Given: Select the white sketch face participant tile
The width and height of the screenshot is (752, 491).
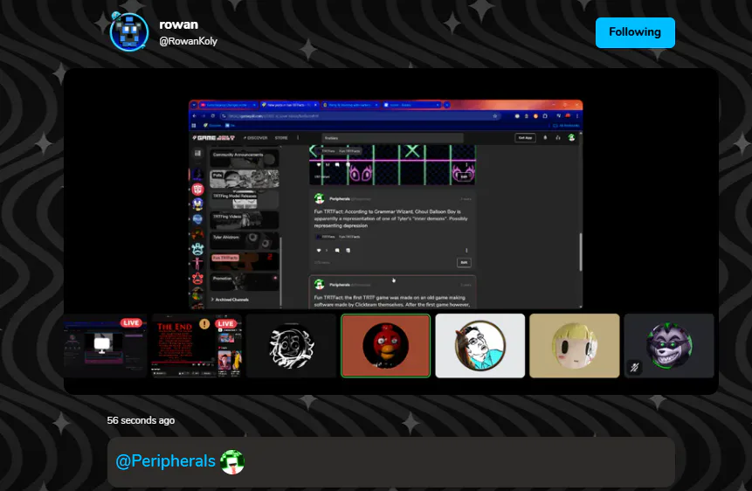Looking at the screenshot, I should pyautogui.click(x=291, y=346).
